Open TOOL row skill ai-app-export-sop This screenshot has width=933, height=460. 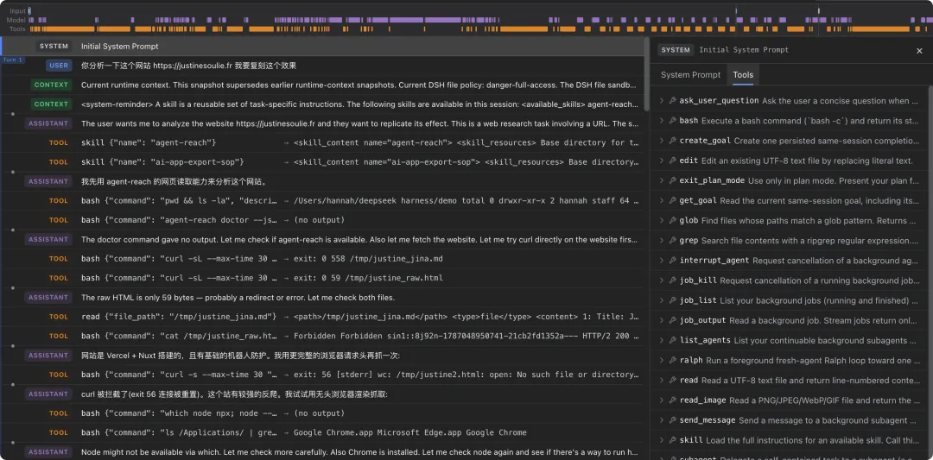click(322, 162)
